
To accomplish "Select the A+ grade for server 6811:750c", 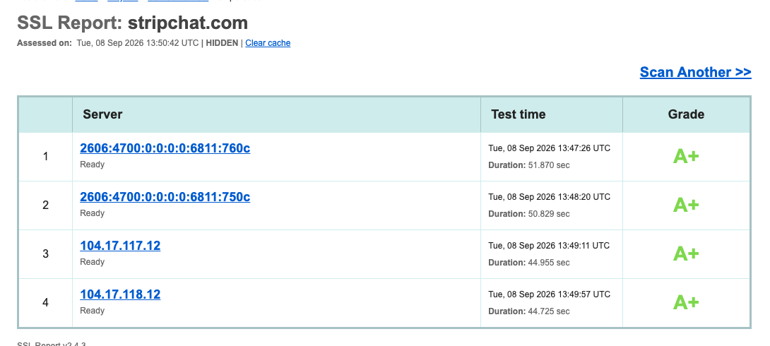I will pos(686,205).
